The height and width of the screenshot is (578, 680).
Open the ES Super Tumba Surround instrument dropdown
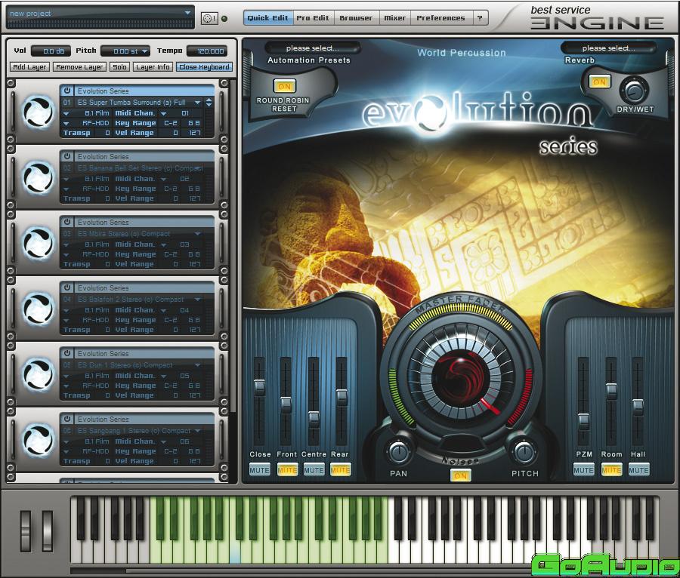[x=198, y=103]
